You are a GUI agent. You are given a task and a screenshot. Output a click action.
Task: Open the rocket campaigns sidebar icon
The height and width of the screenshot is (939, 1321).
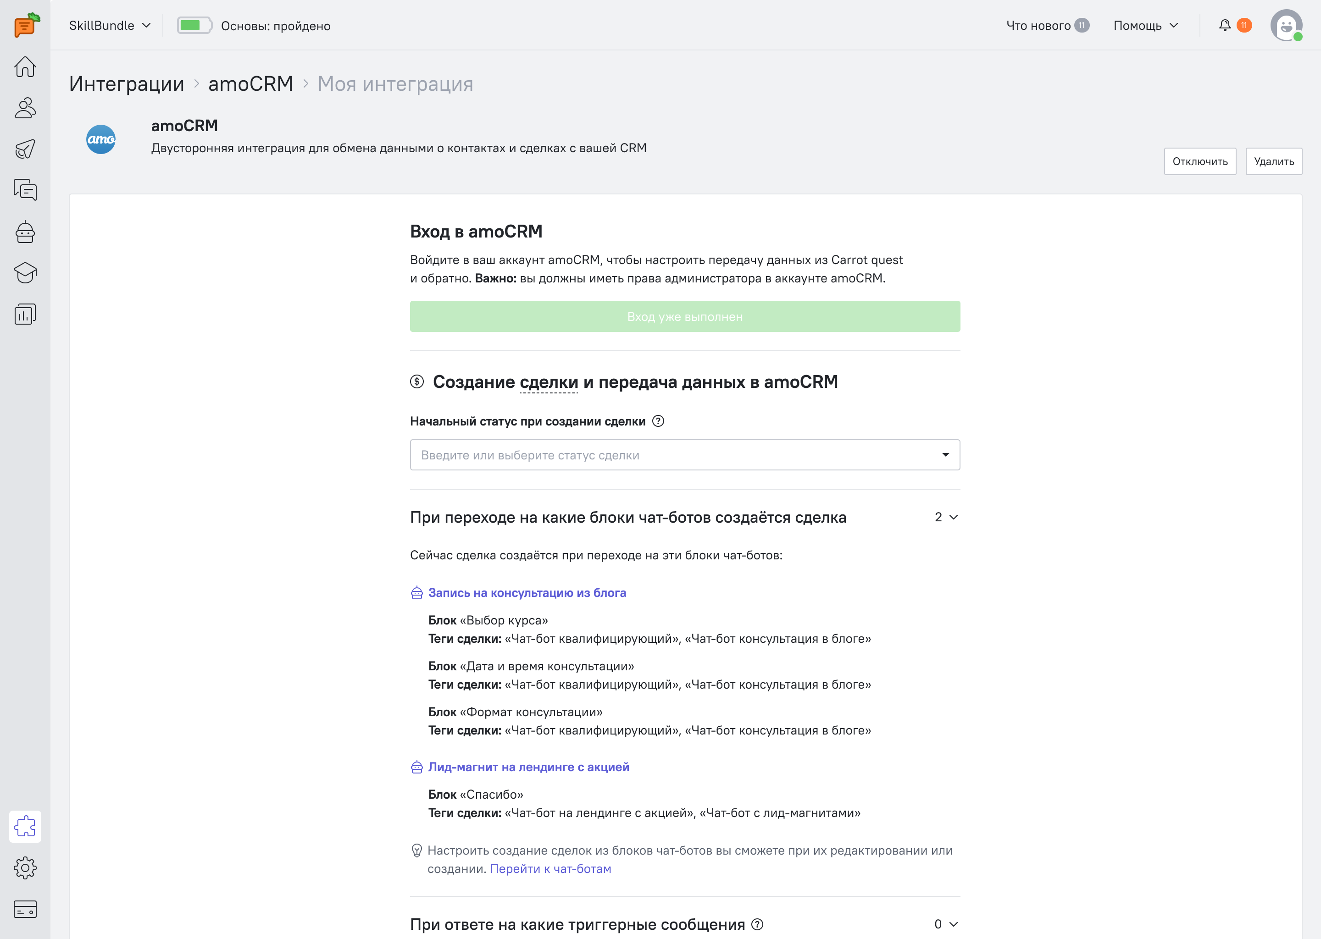25,149
